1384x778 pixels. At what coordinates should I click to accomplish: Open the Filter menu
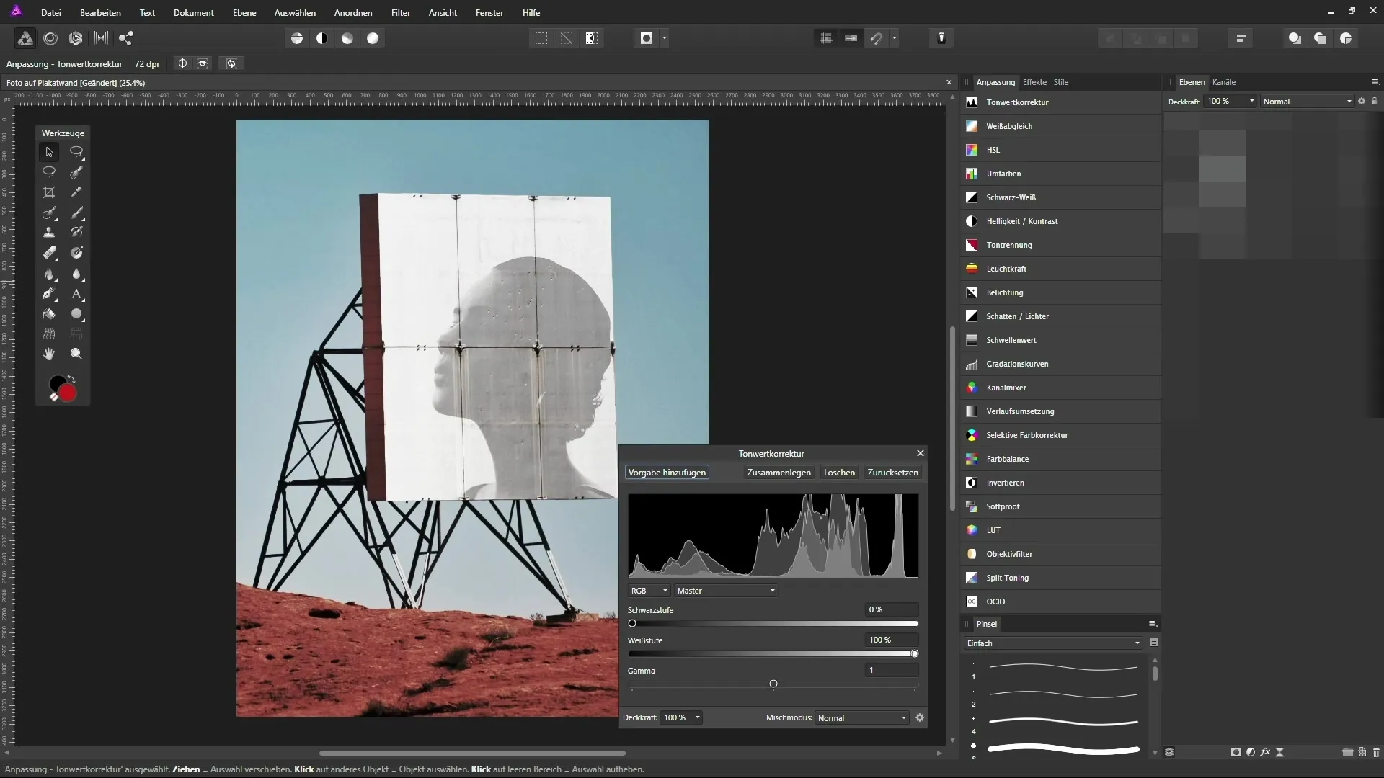pyautogui.click(x=401, y=12)
